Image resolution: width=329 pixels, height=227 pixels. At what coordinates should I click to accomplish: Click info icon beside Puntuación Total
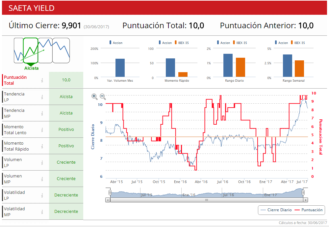(42, 80)
